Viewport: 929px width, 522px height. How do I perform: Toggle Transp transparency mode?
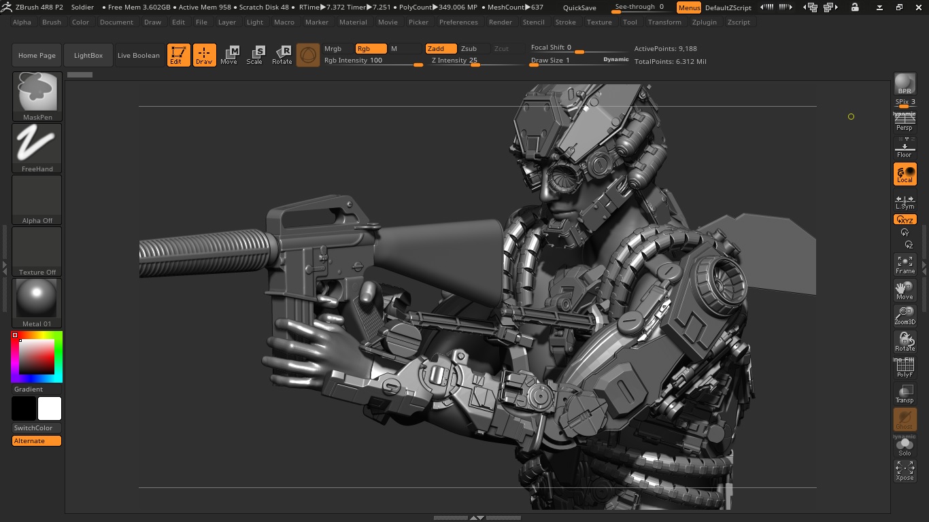(905, 394)
